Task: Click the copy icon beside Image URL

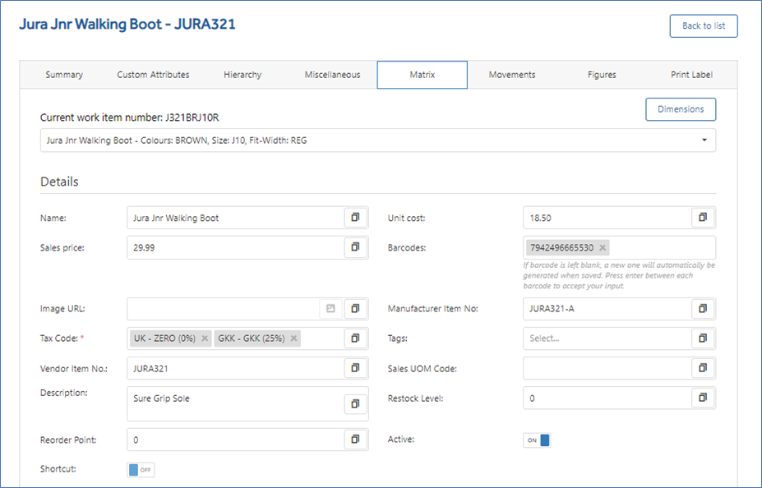Action: 355,308
